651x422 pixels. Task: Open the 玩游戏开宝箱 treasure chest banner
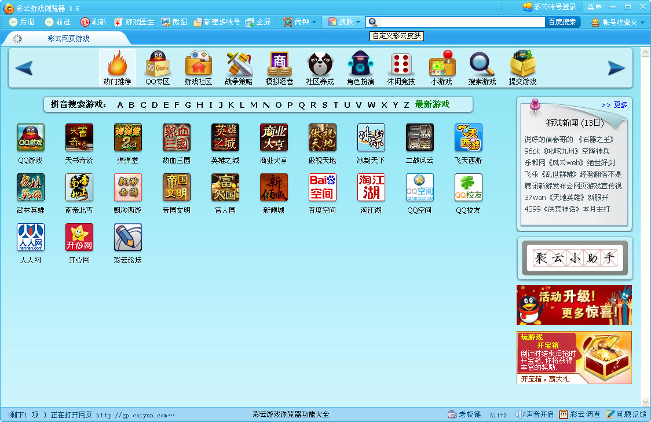tap(574, 357)
